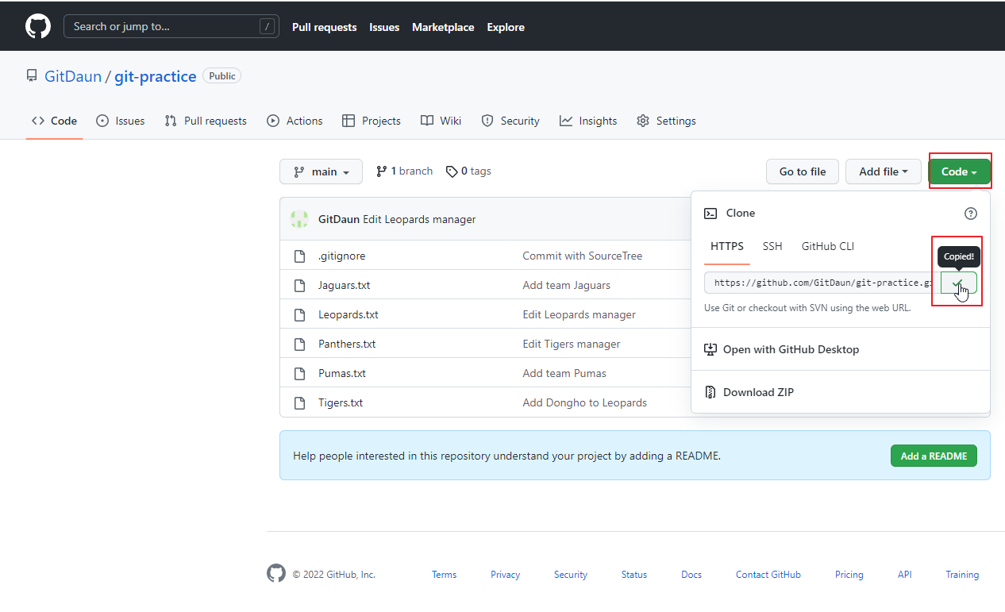1005x612 pixels.
Task: Open the Contact GitHub footer link
Action: coord(768,575)
